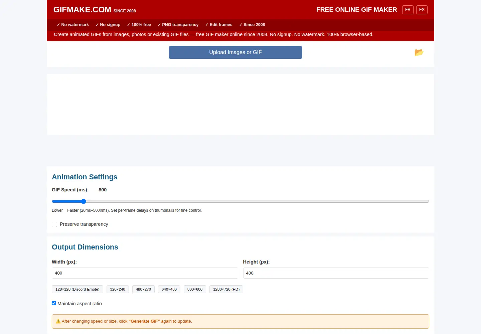Choose the 480×270 size preset

tap(143, 289)
